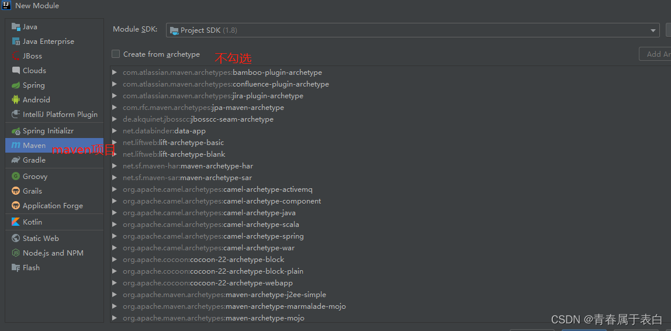Image resolution: width=671 pixels, height=331 pixels.
Task: Select the Node.js and NPM icon
Action: point(16,253)
